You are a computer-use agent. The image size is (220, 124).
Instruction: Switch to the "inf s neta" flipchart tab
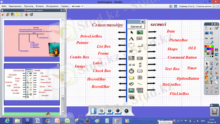(x=76, y=6)
